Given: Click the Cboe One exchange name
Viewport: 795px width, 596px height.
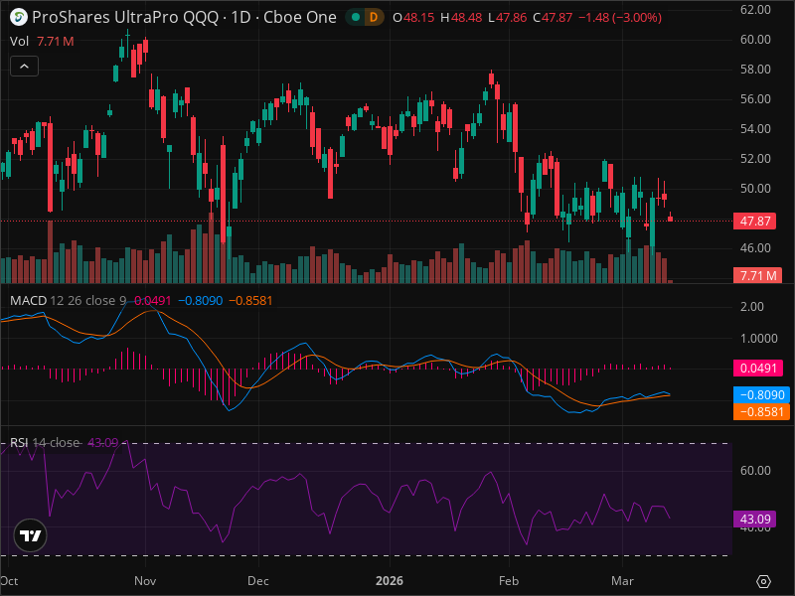Looking at the screenshot, I should click(x=300, y=17).
